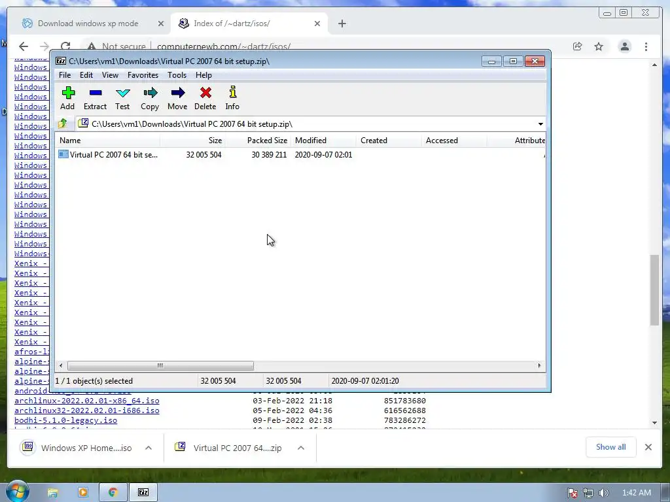The height and width of the screenshot is (502, 670).
Task: Click the 7-Zip horizontal scrollbar thumb
Action: click(160, 366)
